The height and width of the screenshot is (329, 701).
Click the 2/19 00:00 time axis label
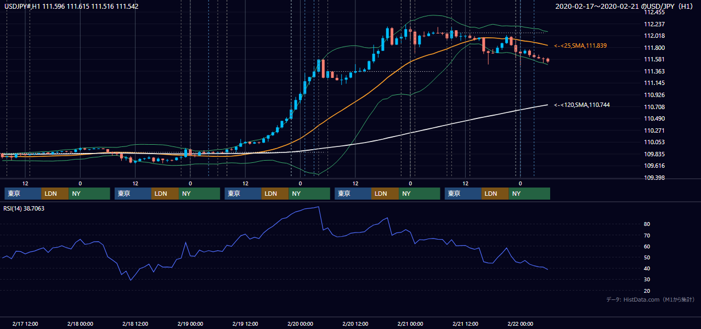(x=190, y=324)
